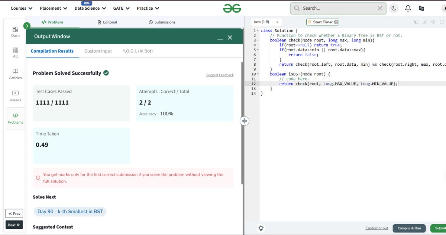
Task: Click the '1111 / 1111' test cases value
Action: 52,102
